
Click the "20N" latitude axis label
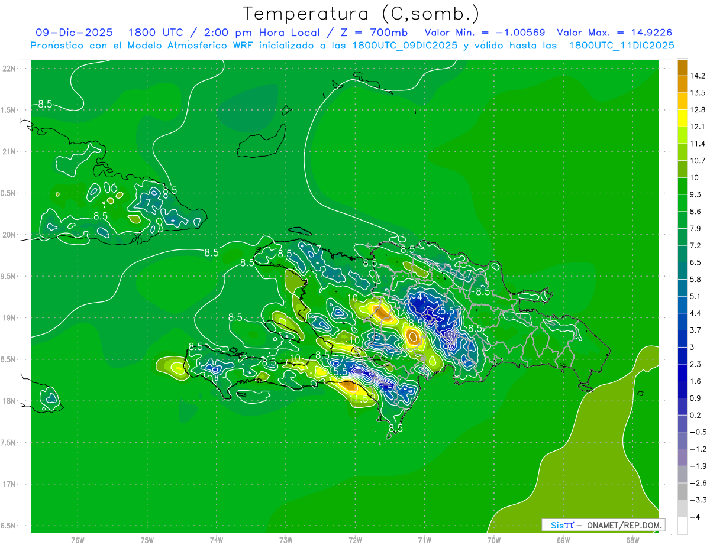click(9, 235)
